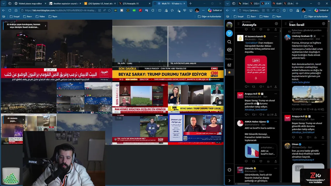Open more menu on Al Jazeera kanalı post
The height and width of the screenshot is (186, 331).
pos(276,36)
